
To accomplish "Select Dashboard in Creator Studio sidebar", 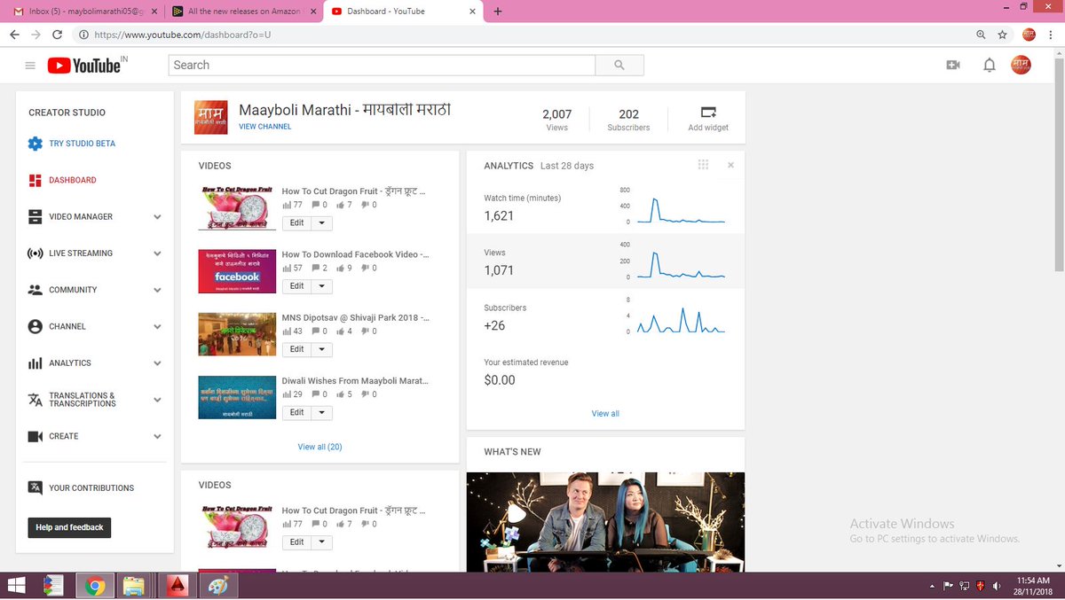I will pyautogui.click(x=73, y=180).
